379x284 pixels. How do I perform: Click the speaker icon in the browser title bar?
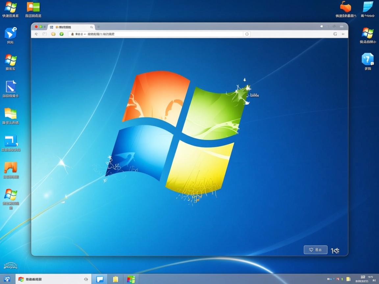(321, 26)
